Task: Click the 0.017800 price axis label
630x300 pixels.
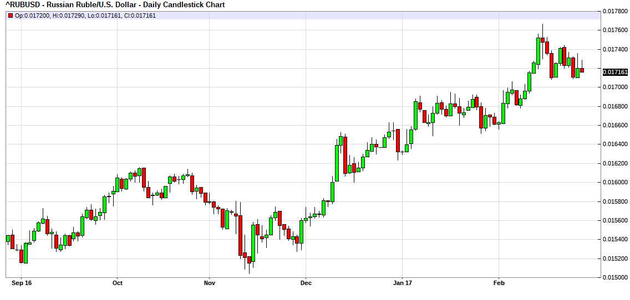Action: 616,11
